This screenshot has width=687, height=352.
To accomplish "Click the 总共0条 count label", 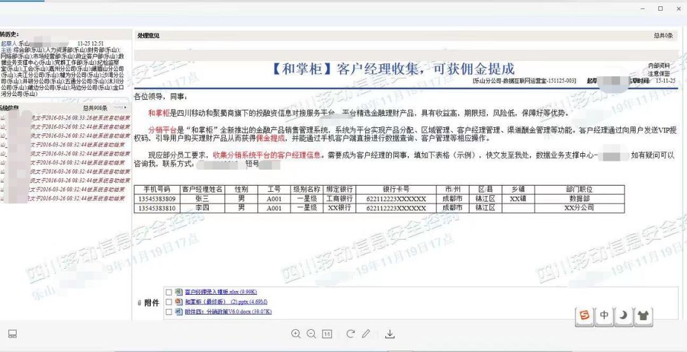I will [663, 36].
